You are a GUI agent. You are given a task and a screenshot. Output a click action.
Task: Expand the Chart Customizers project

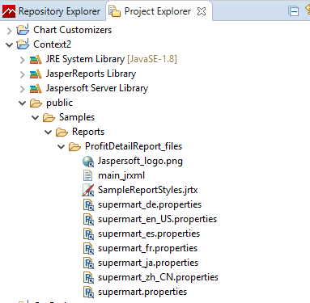[10, 31]
